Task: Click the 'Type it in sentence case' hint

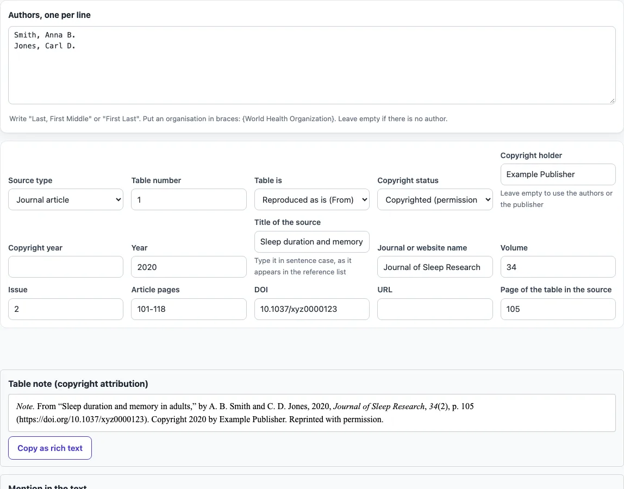Action: point(303,266)
